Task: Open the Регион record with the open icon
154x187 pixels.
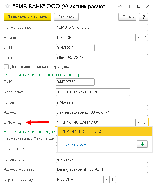Action: (x=145, y=38)
